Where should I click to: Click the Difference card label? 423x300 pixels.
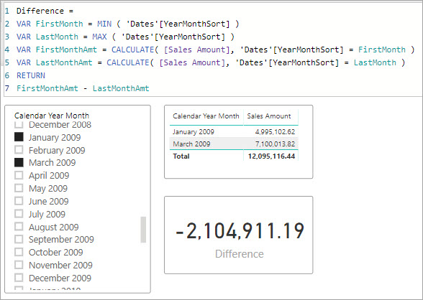coord(240,254)
